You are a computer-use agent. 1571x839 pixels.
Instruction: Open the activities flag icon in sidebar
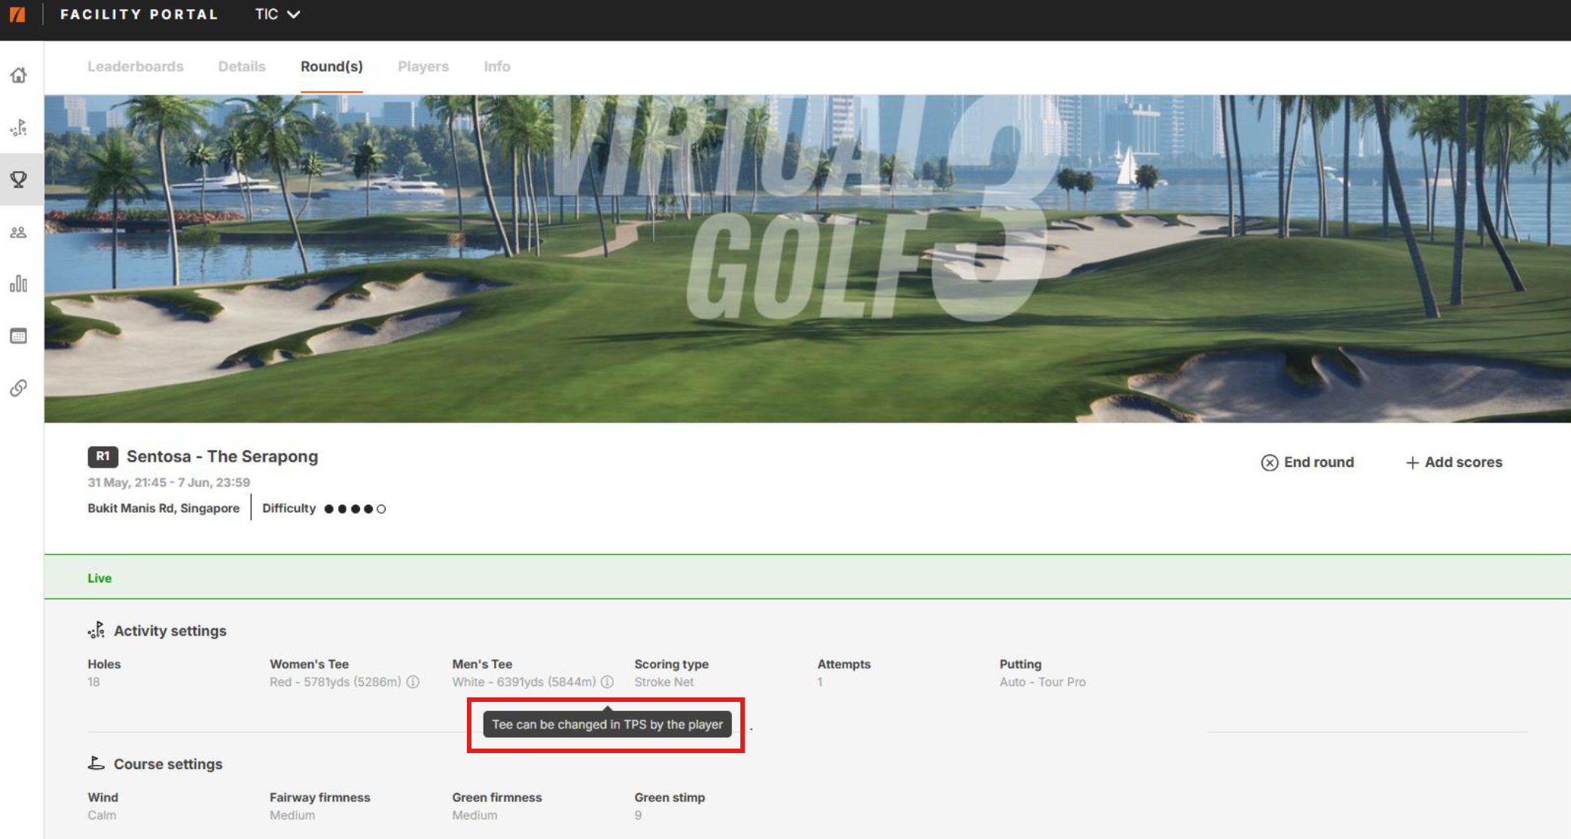(19, 127)
